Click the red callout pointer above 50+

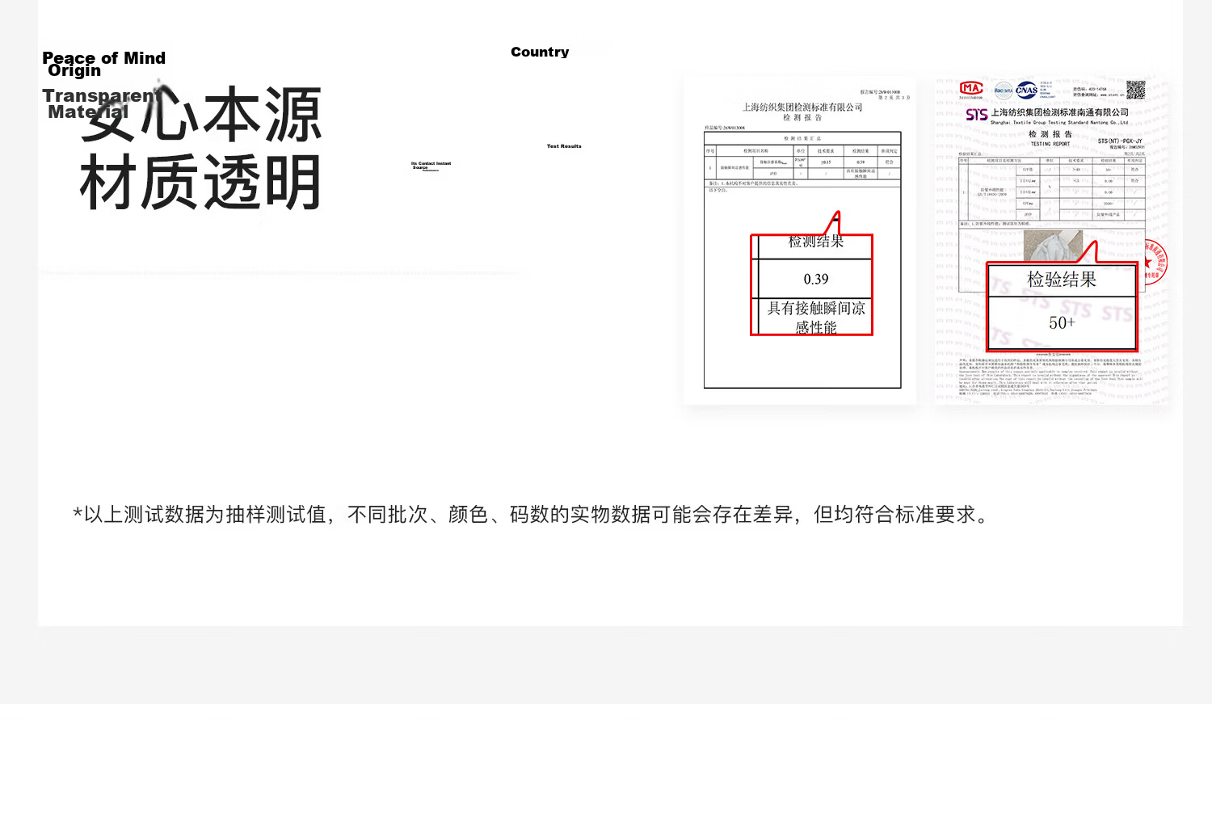point(1089,252)
